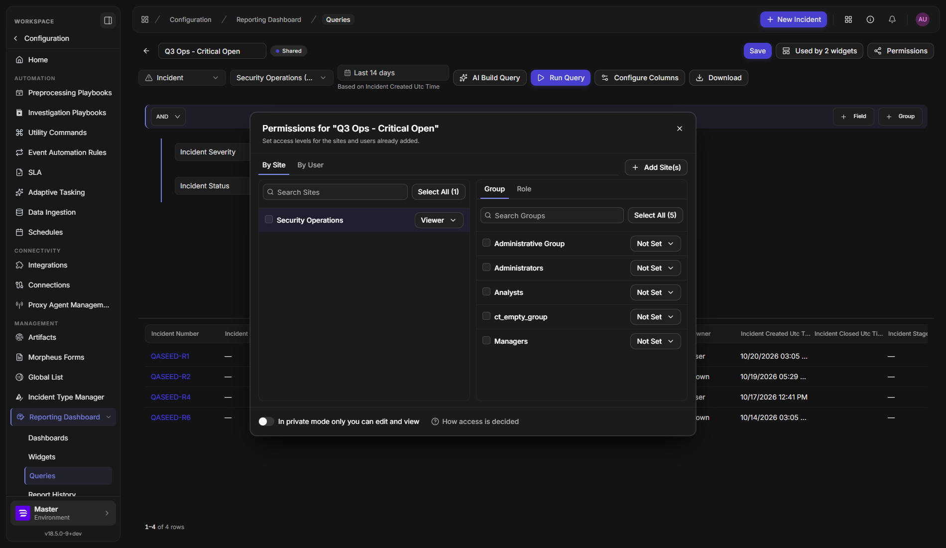The height and width of the screenshot is (548, 946).
Task: Click the Search Groups field
Action: click(552, 216)
